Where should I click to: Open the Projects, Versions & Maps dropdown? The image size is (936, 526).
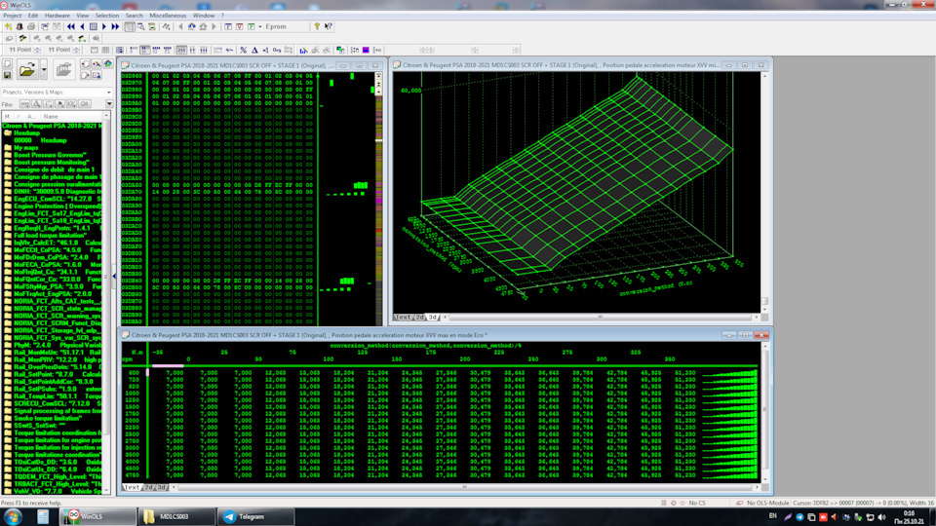[107, 93]
